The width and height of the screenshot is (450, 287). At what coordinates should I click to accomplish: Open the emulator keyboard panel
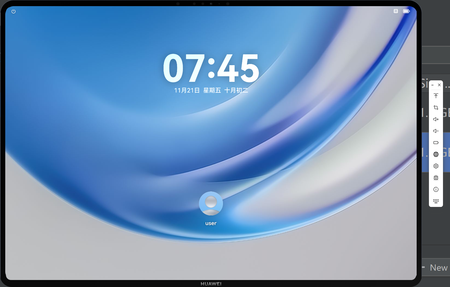[x=436, y=201]
